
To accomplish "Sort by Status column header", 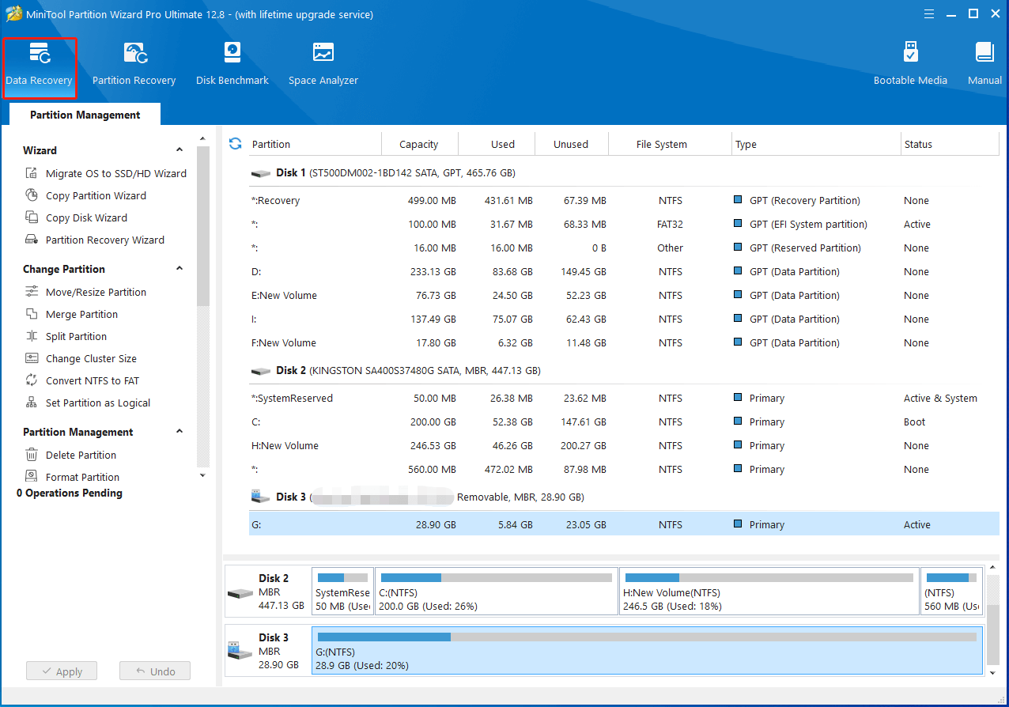I will click(x=950, y=144).
